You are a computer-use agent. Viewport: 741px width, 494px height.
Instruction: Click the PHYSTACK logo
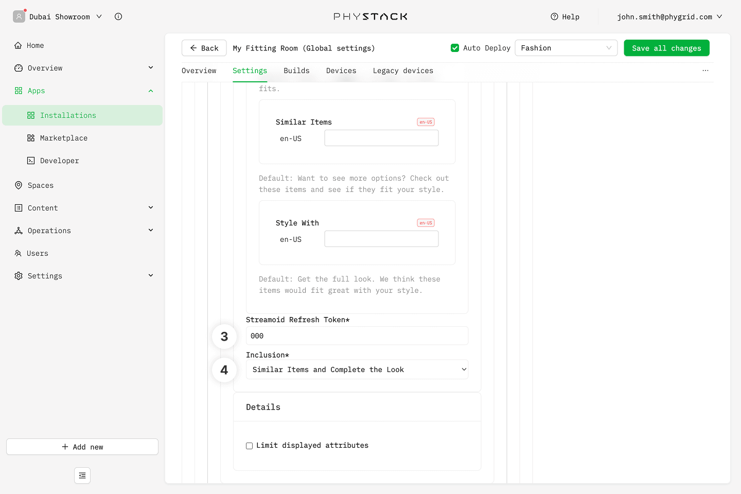[x=370, y=16]
